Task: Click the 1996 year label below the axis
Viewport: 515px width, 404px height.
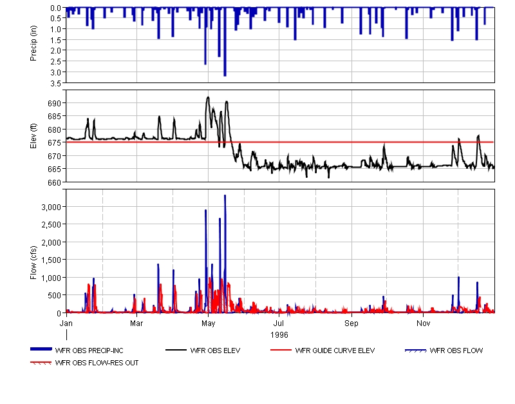Action: pos(279,335)
